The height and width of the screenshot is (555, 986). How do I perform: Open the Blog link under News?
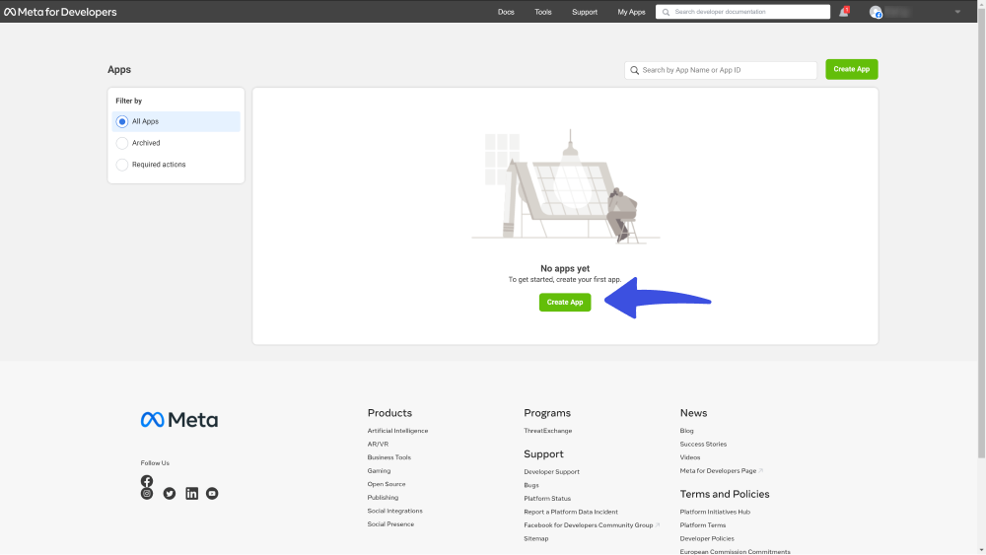click(686, 431)
